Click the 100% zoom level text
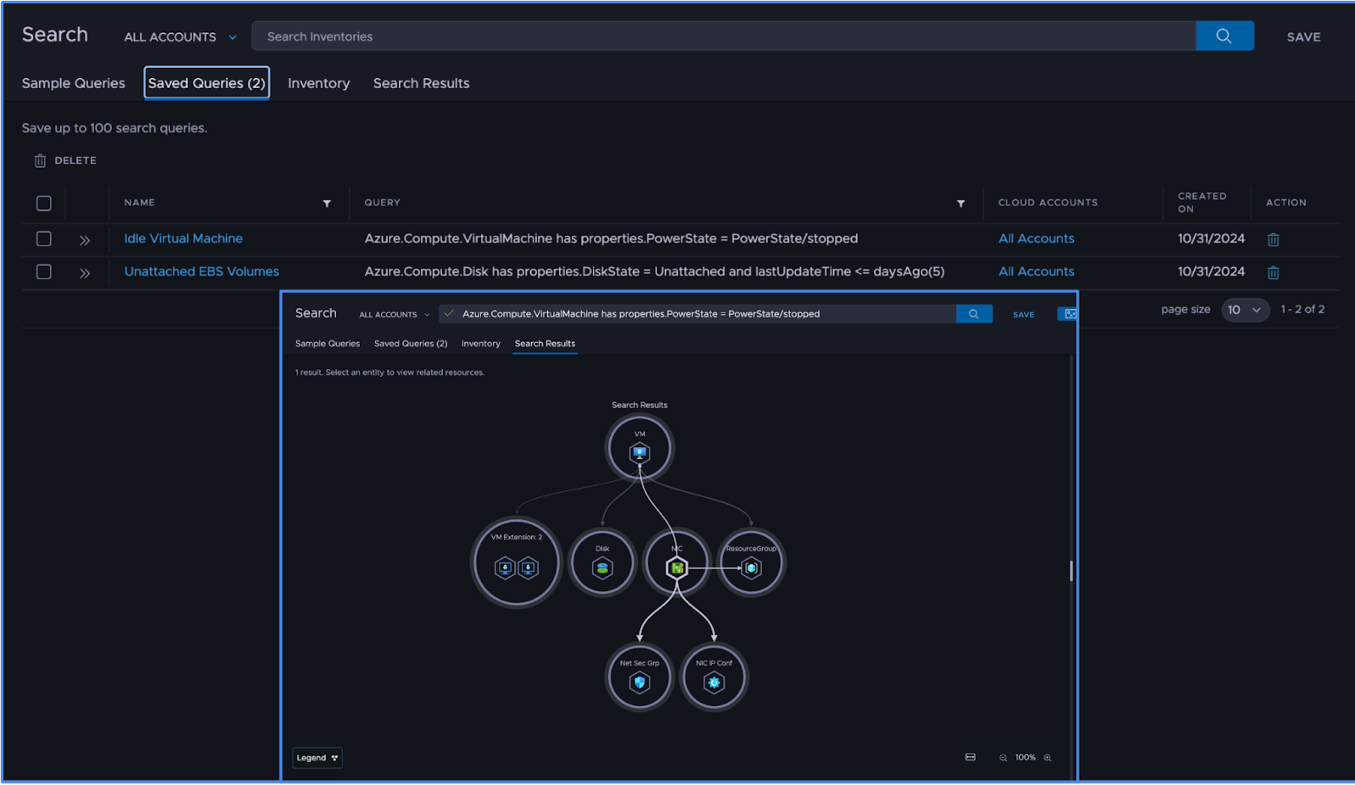The width and height of the screenshot is (1355, 785). pos(1026,758)
